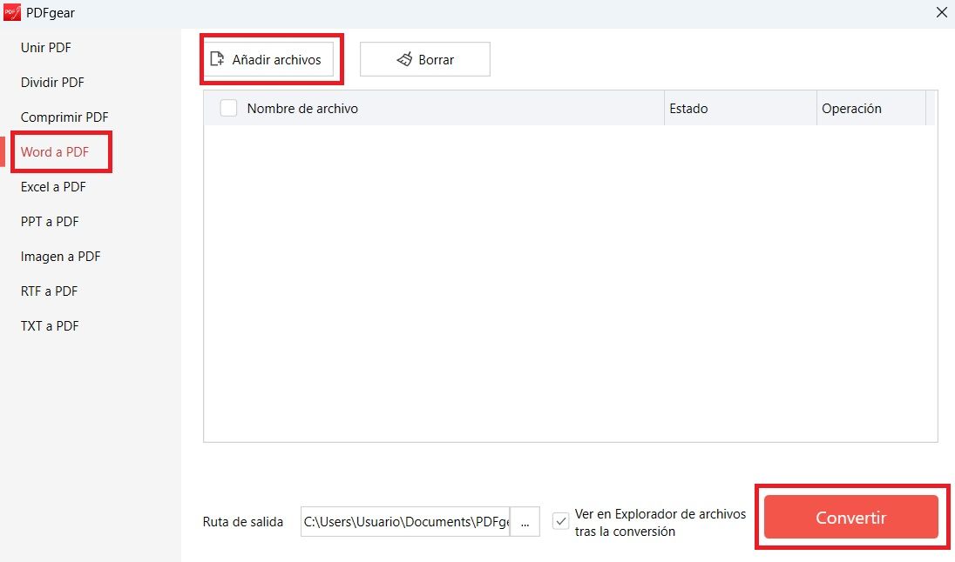Viewport: 955px width, 562px height.
Task: Click the Ruta de salida path field
Action: coord(405,522)
